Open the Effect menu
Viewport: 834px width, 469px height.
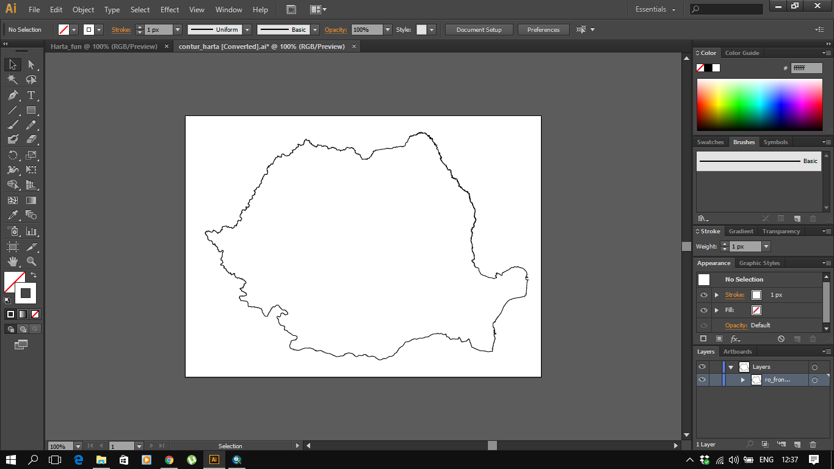tap(170, 10)
